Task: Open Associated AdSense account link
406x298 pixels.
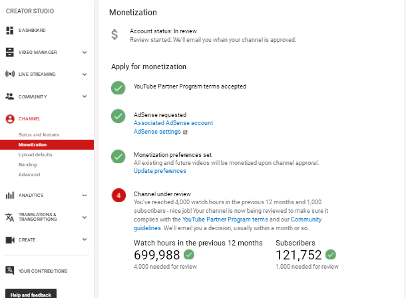Action: click(x=173, y=123)
